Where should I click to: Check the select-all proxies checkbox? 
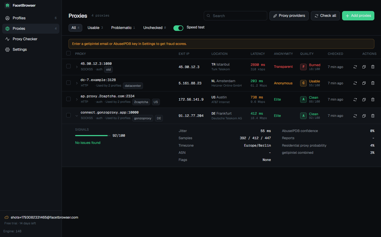[68, 53]
